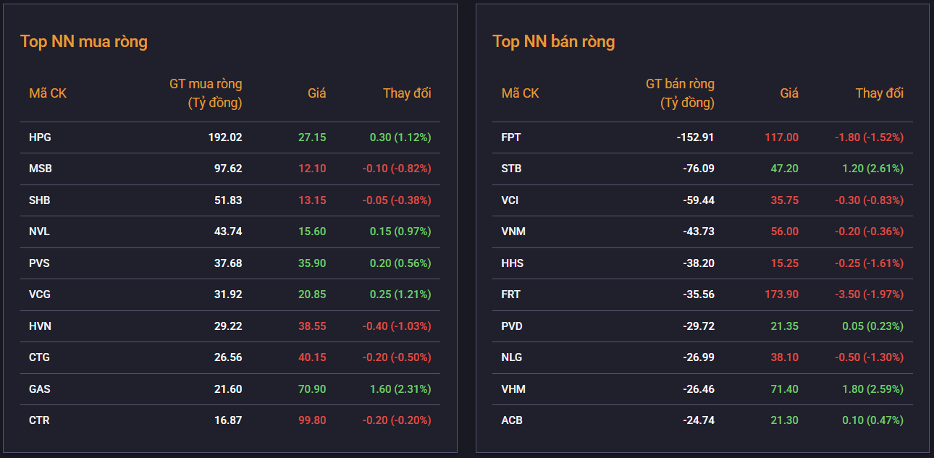Click FRT change -3.50 (-1.97%)

pyautogui.click(x=869, y=294)
